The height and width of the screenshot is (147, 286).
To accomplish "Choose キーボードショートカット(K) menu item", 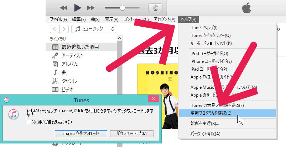I will point(227,43).
